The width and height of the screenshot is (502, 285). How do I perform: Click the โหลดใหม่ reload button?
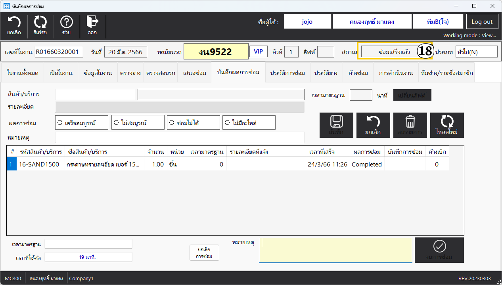point(446,125)
